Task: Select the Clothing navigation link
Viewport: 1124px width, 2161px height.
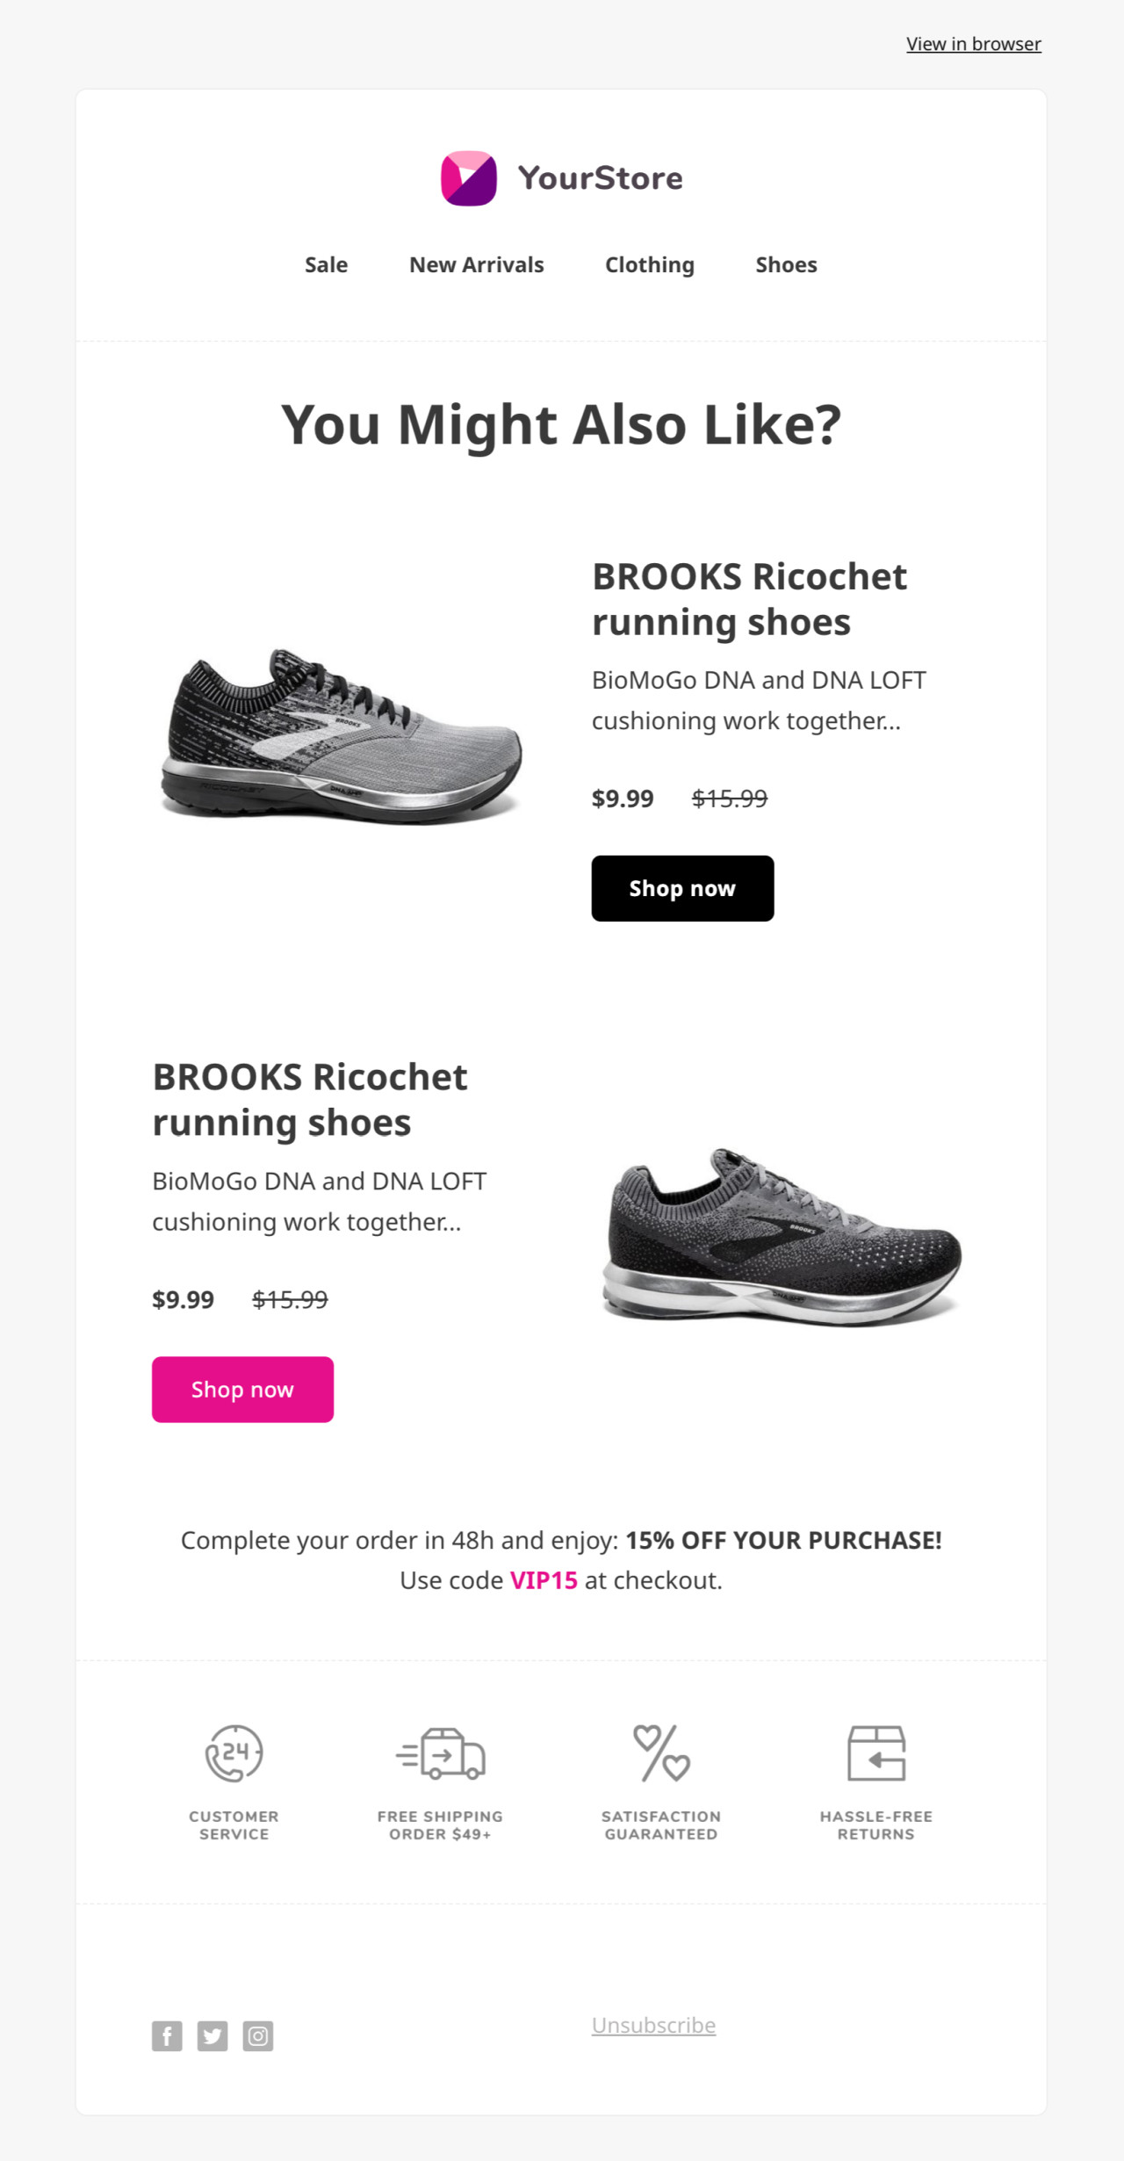Action: (x=650, y=264)
